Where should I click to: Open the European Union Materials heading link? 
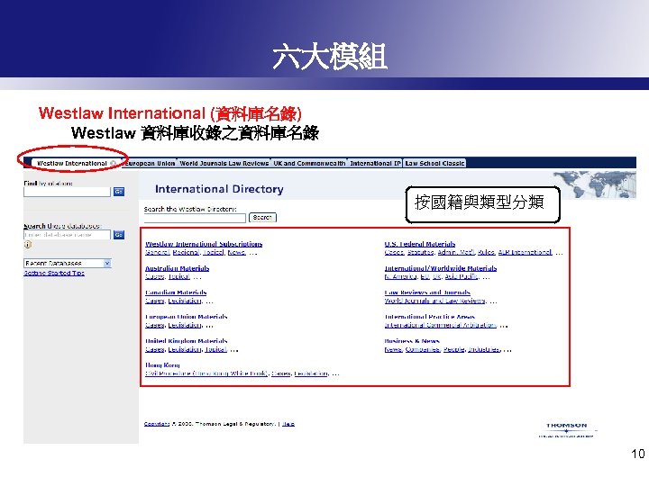[x=187, y=317]
